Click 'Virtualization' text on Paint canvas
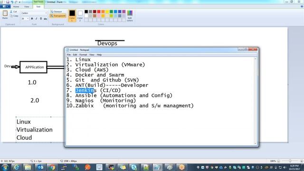 point(35,130)
